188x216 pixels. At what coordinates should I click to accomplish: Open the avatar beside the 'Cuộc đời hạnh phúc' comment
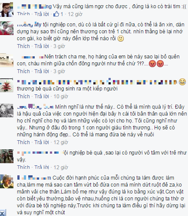7,181
